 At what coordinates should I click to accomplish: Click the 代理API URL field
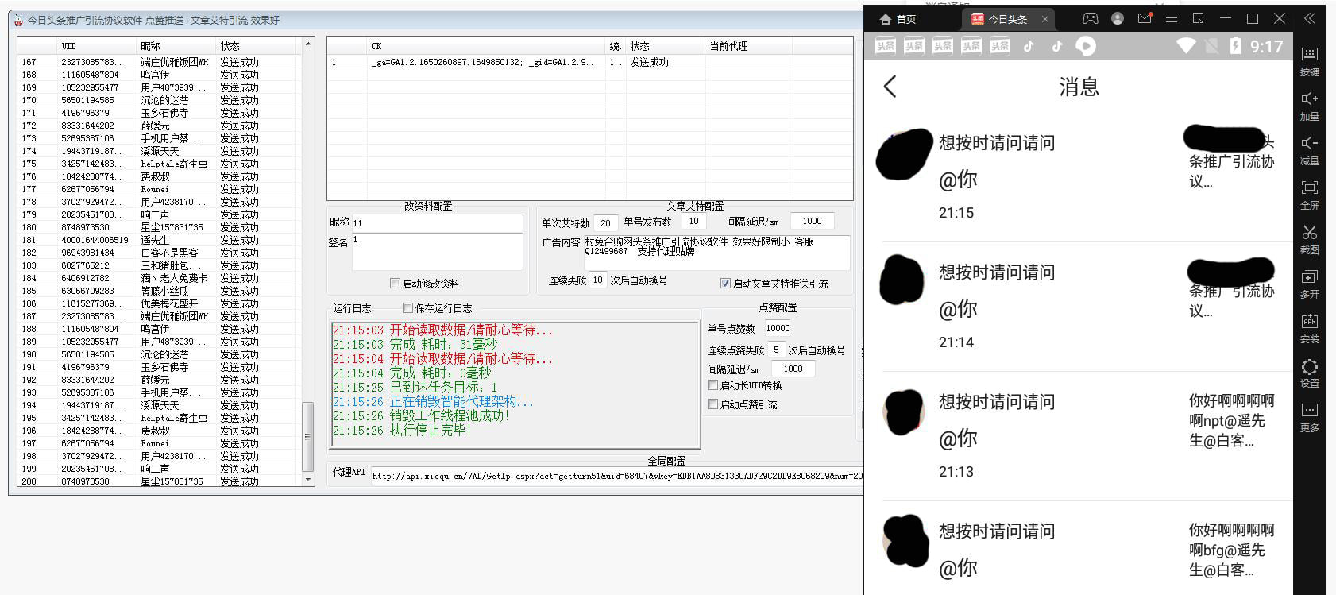[x=616, y=475]
